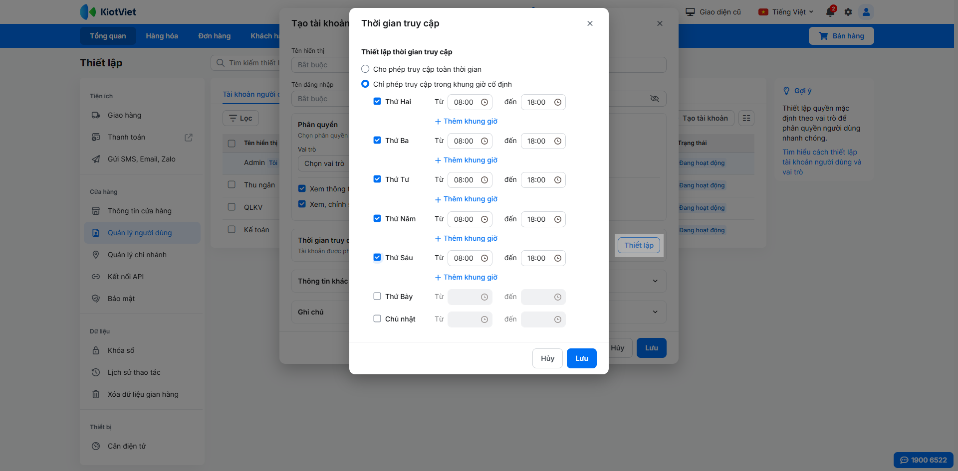The width and height of the screenshot is (958, 471).
Task: Open the Thứ Sáu start time clock picker
Action: click(x=484, y=258)
